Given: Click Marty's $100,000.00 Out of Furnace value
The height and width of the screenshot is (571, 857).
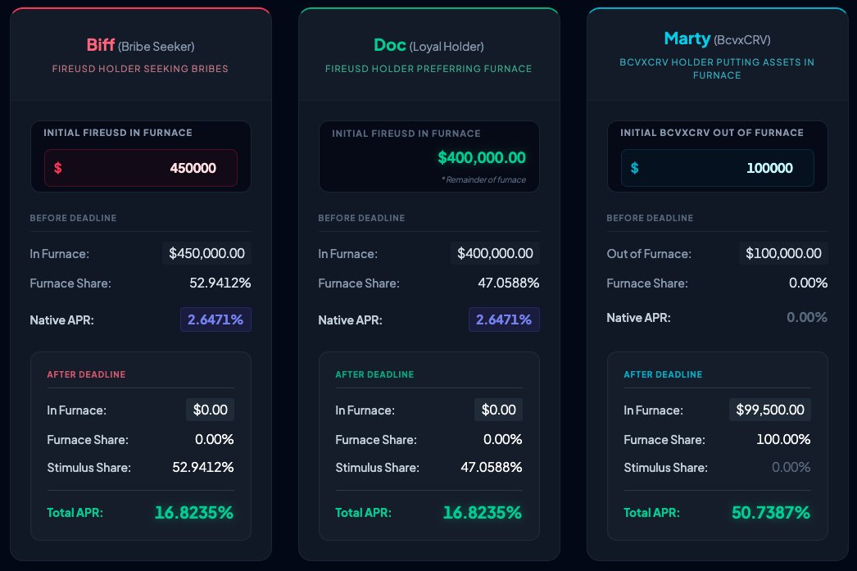Looking at the screenshot, I should tap(783, 253).
